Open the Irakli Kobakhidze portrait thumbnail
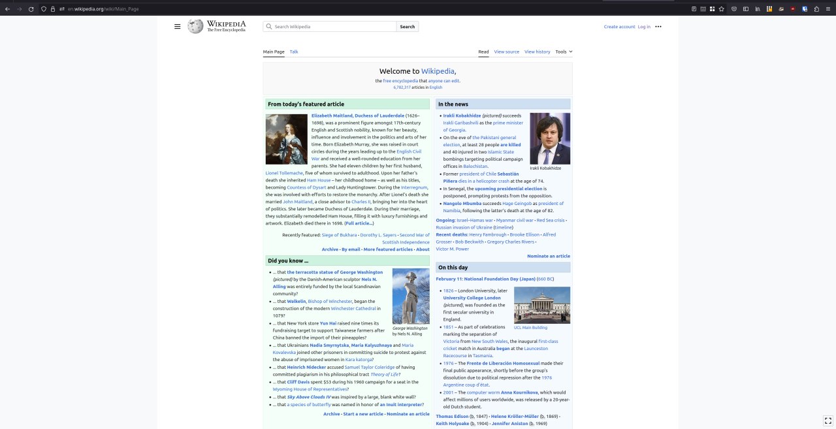 point(549,138)
